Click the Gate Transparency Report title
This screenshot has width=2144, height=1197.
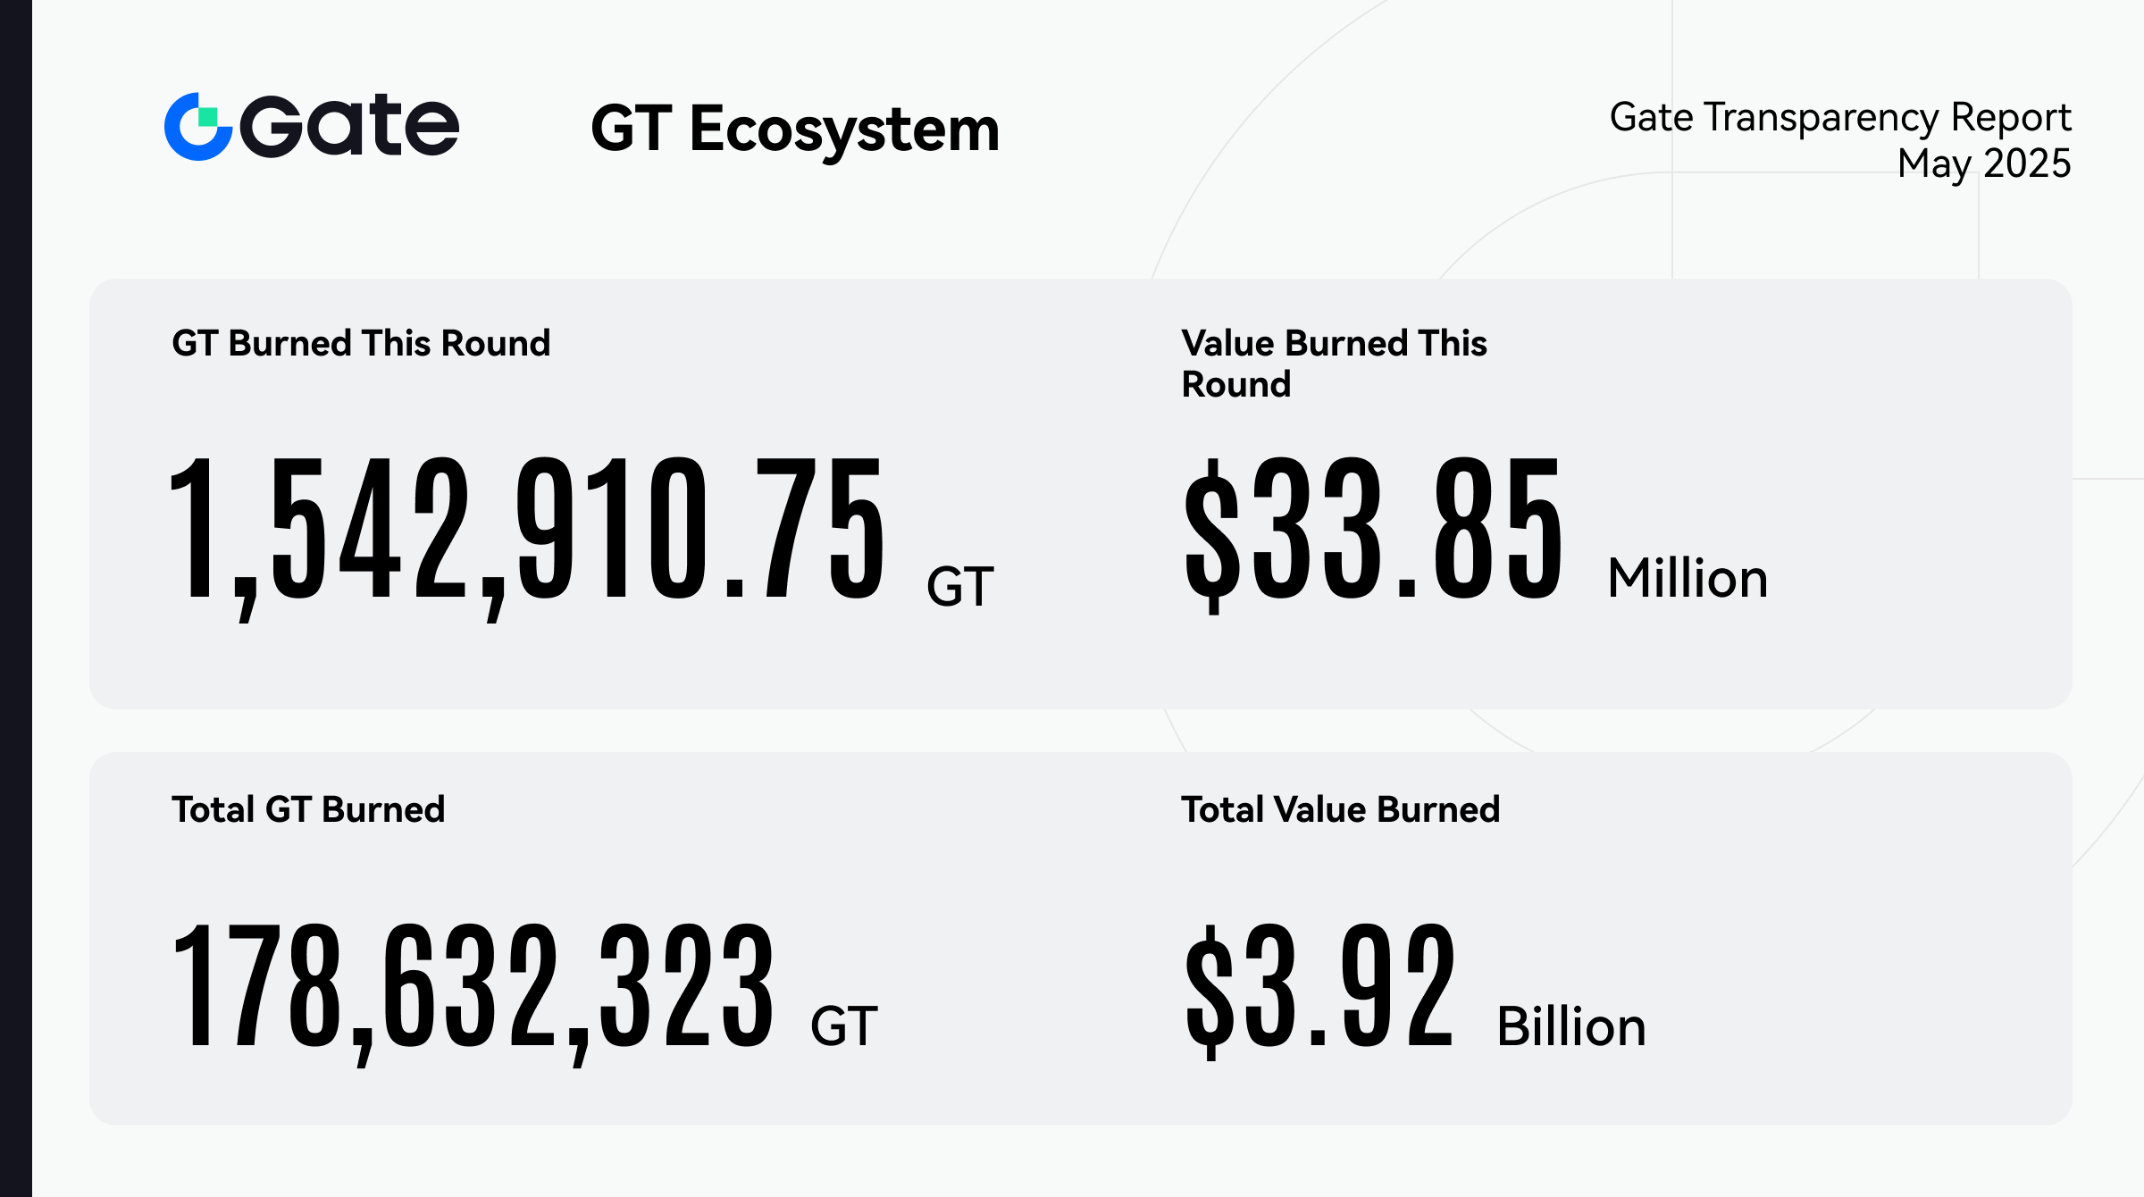click(x=1839, y=117)
